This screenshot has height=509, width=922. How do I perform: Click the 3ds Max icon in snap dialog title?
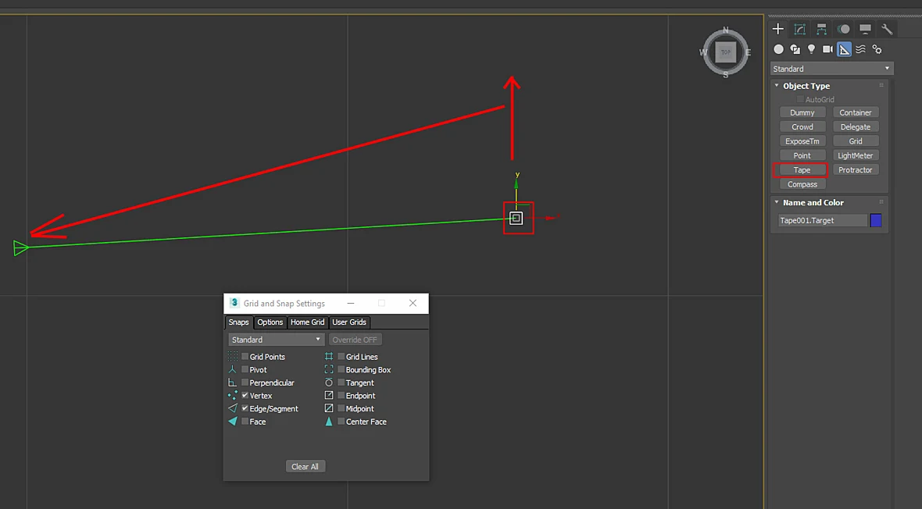pyautogui.click(x=234, y=303)
